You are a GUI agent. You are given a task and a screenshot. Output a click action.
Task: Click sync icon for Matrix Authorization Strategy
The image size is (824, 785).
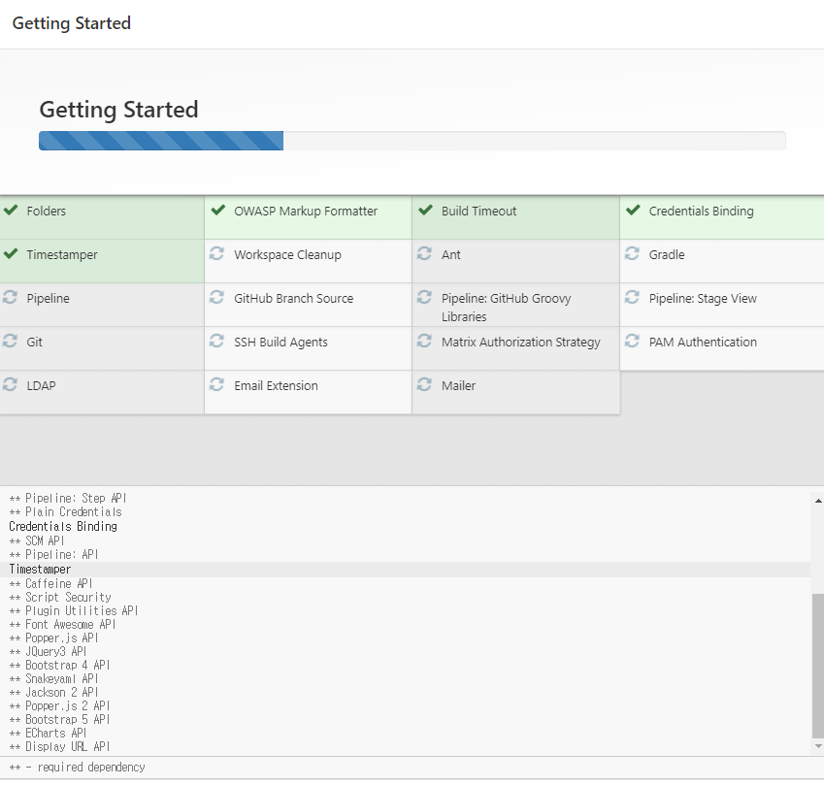(x=424, y=341)
